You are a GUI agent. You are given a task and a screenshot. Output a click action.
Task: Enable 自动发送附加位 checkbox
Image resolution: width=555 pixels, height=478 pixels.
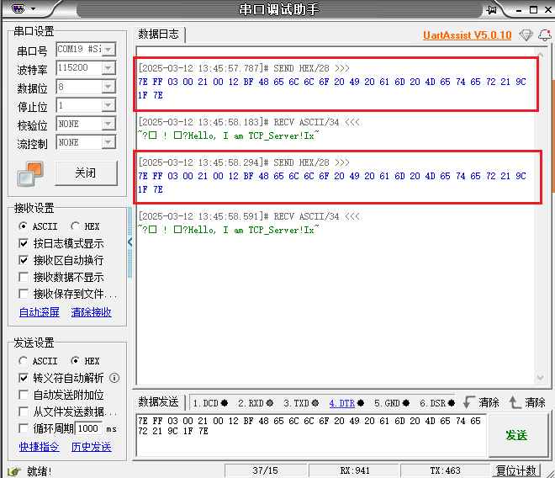24,395
